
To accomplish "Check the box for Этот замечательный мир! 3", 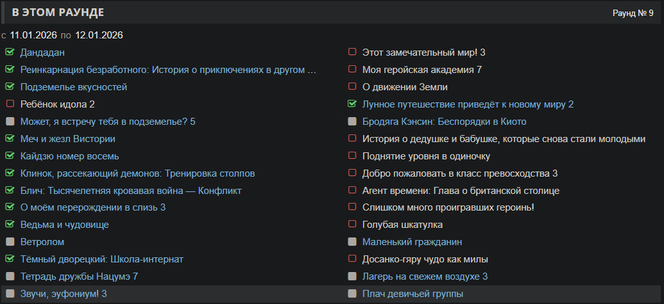I will (x=352, y=52).
